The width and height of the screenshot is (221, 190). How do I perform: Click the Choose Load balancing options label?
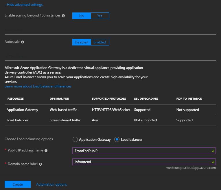tap(29, 139)
